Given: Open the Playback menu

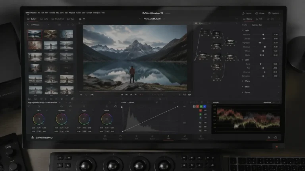Looking at the screenshot, I should (x=72, y=13).
